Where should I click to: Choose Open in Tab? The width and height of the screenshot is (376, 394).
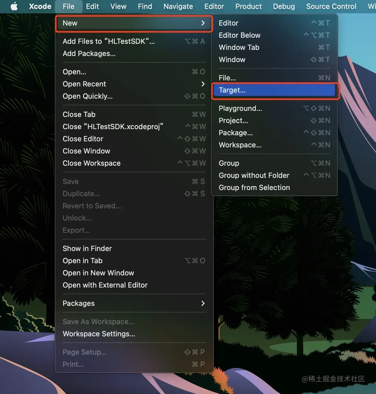(x=134, y=261)
